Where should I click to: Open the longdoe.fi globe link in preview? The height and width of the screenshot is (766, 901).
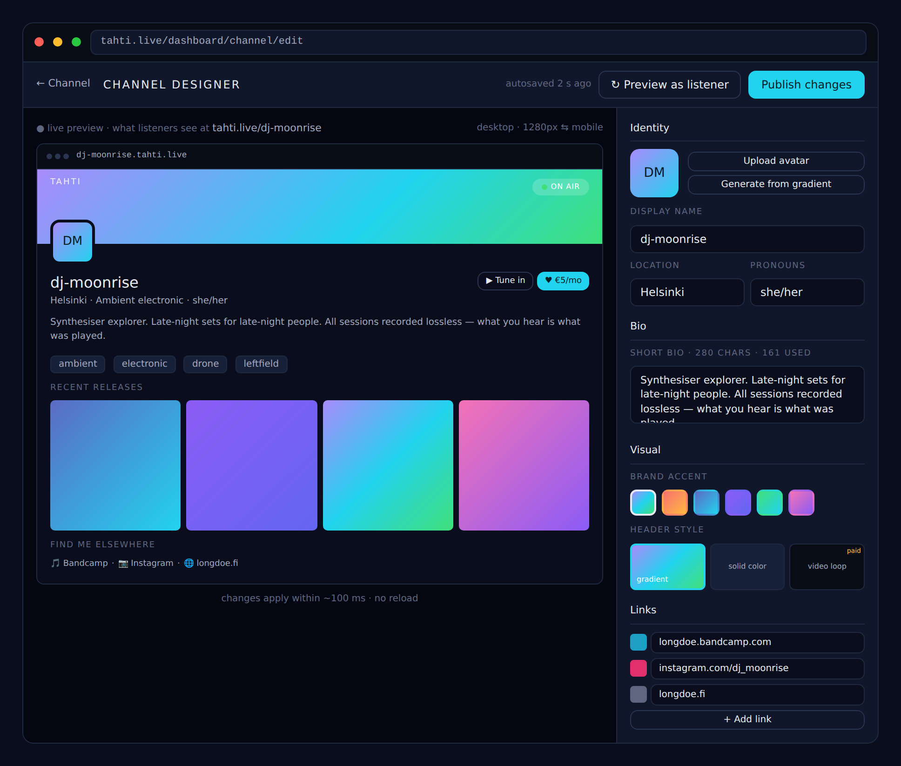coord(211,563)
